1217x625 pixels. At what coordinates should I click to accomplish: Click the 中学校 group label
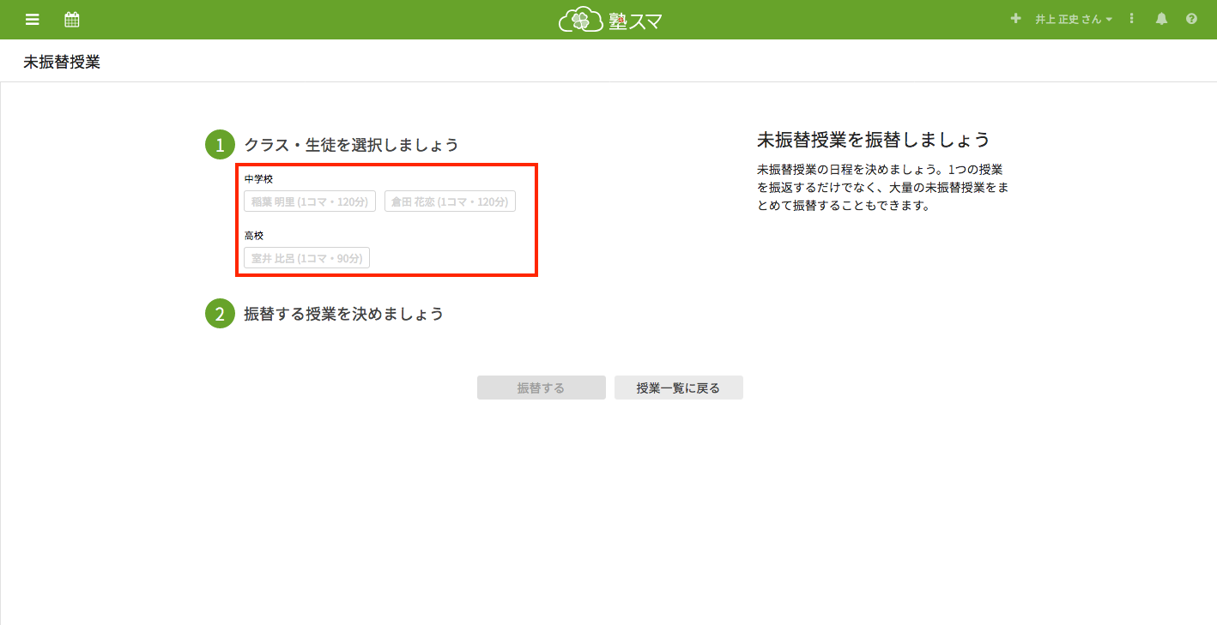(x=258, y=178)
